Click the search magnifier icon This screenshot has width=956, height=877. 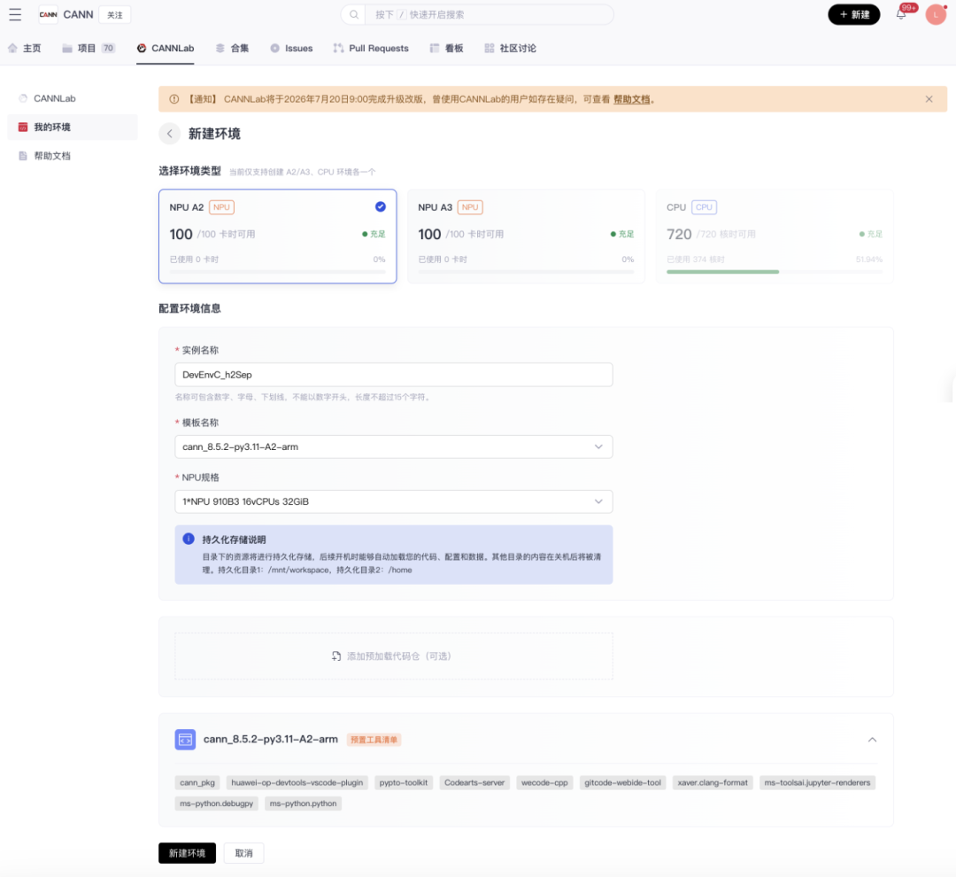(353, 15)
